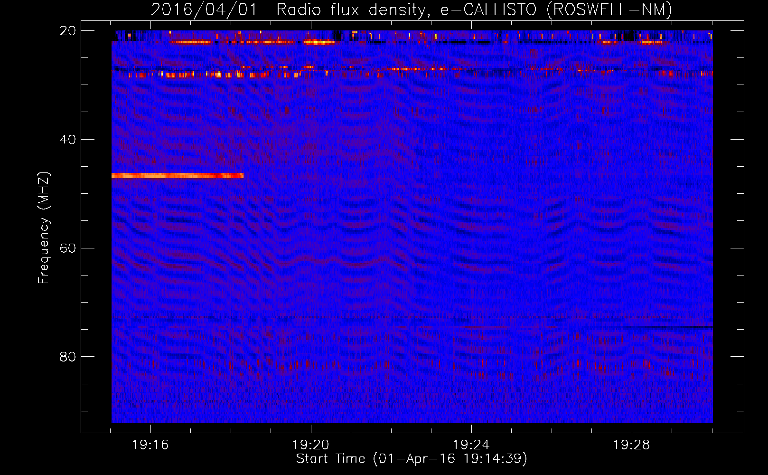Click the frequency tick label 60
768x475 pixels.
[67, 248]
